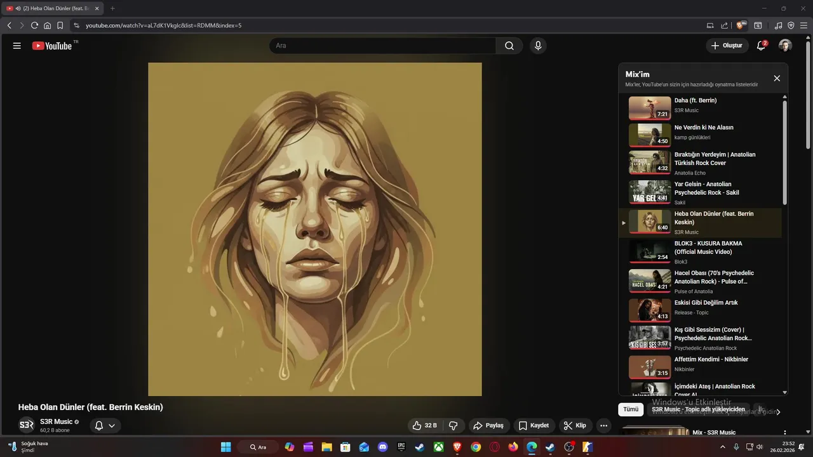
Task: Go to browser home page icon
Action: [47, 25]
